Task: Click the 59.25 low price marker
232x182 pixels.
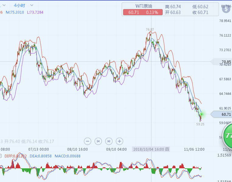Action: click(x=200, y=124)
